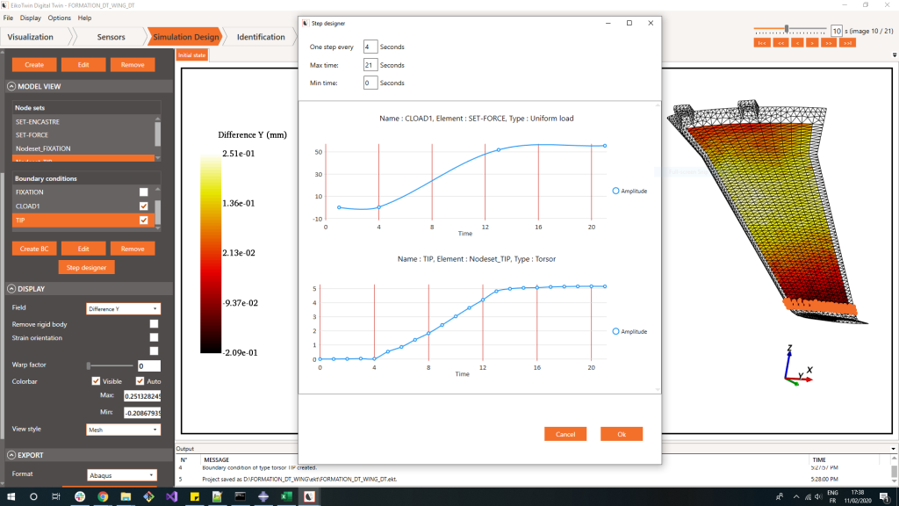This screenshot has height=506, width=899.
Task: Uncheck the TIP boundary condition checkbox
Action: (143, 220)
